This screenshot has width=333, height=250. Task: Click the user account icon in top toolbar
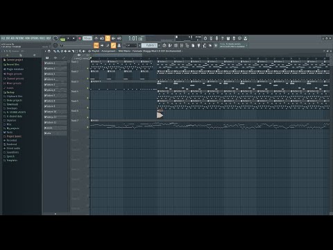click(x=246, y=38)
